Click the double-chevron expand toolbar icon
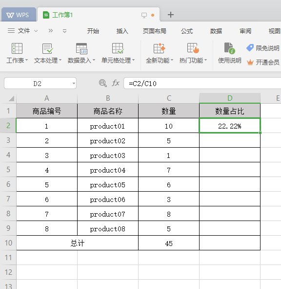The width and height of the screenshot is (281, 289). click(51, 31)
